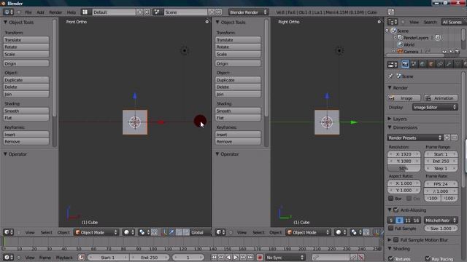Open Front Ortho pivot point selector
The height and width of the screenshot is (262, 467).
[144, 232]
